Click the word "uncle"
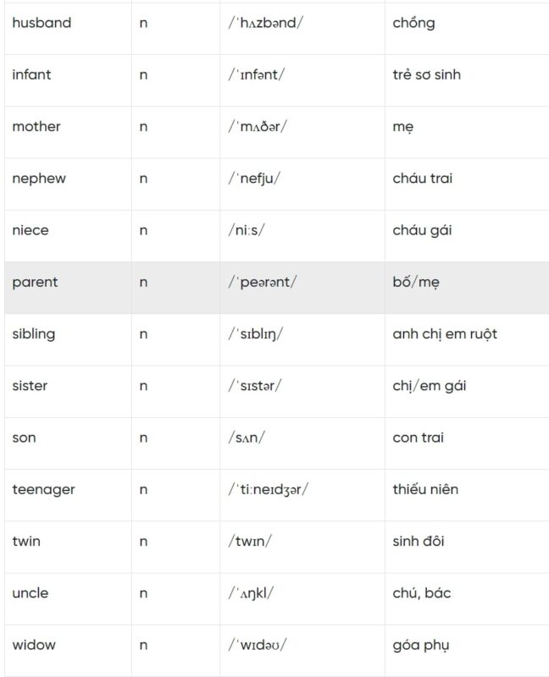The width and height of the screenshot is (549, 677). [30, 593]
